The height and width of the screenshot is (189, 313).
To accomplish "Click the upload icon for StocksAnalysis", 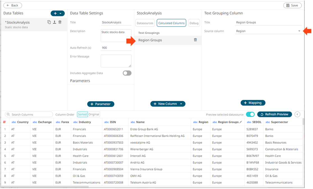I will tap(54, 22).
